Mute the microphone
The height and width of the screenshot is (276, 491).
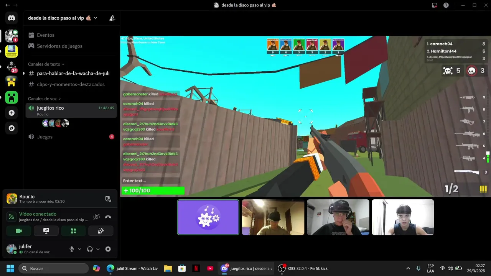point(71,249)
